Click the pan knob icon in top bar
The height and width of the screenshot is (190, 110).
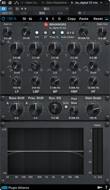pyautogui.click(x=10, y=3)
